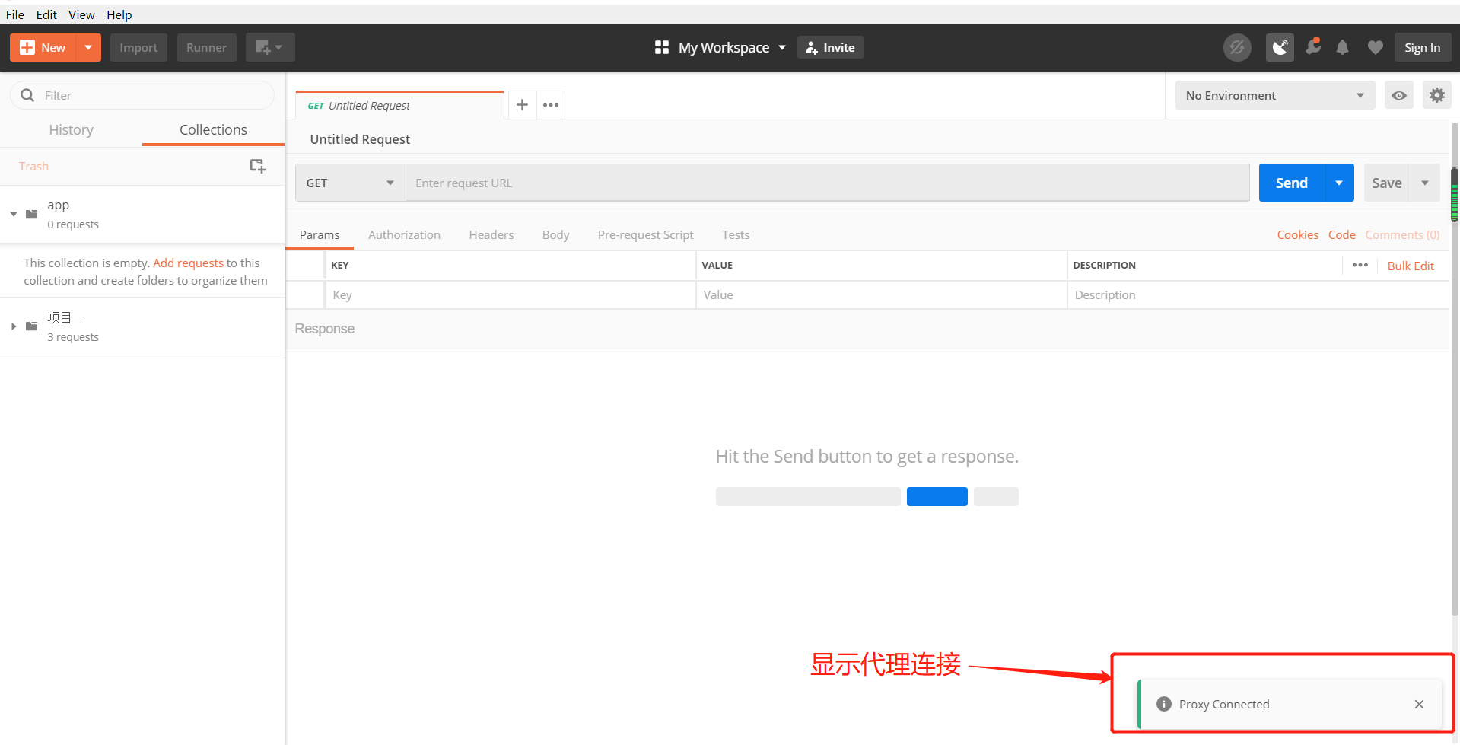
Task: Open notifications bell icon
Action: click(1343, 48)
